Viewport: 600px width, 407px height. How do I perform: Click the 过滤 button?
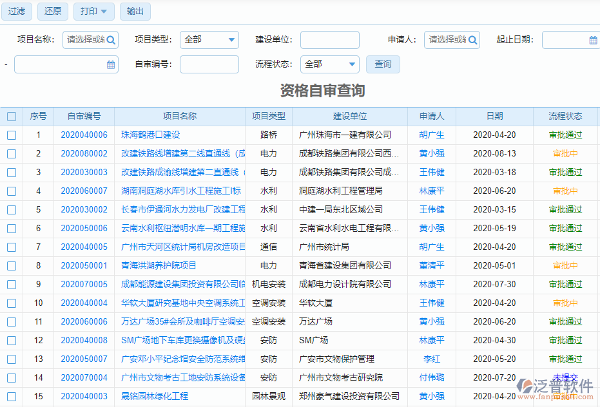[x=16, y=12]
